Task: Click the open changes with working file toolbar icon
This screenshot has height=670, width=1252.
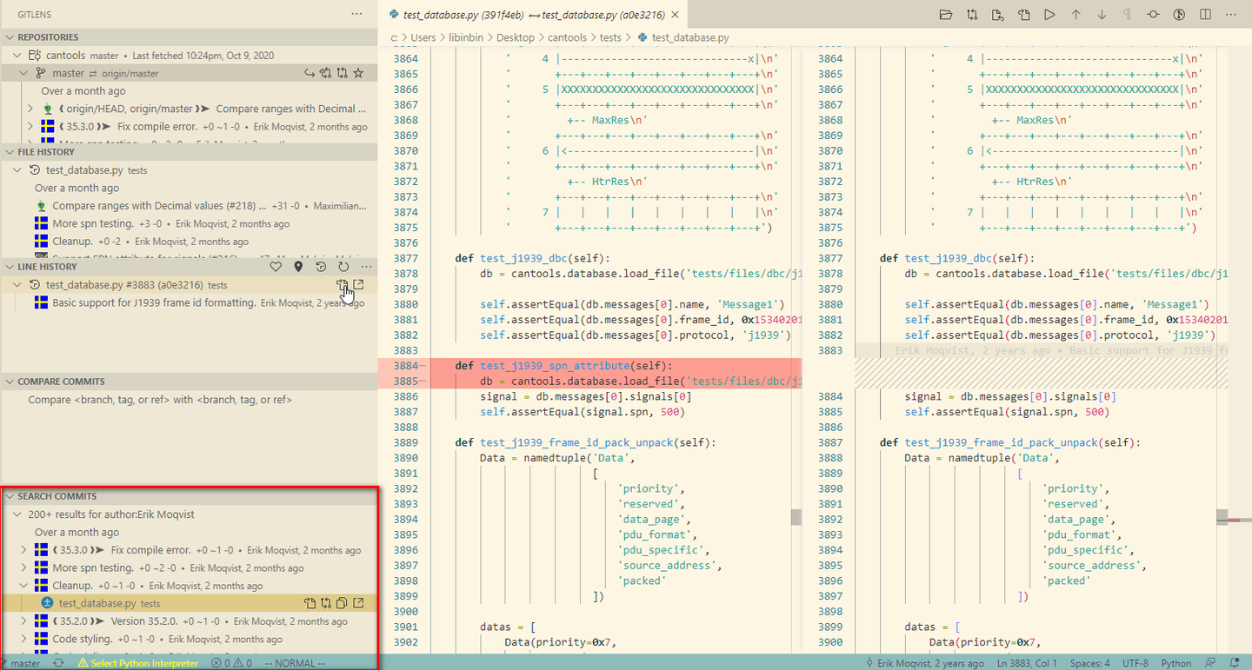Action: [998, 15]
